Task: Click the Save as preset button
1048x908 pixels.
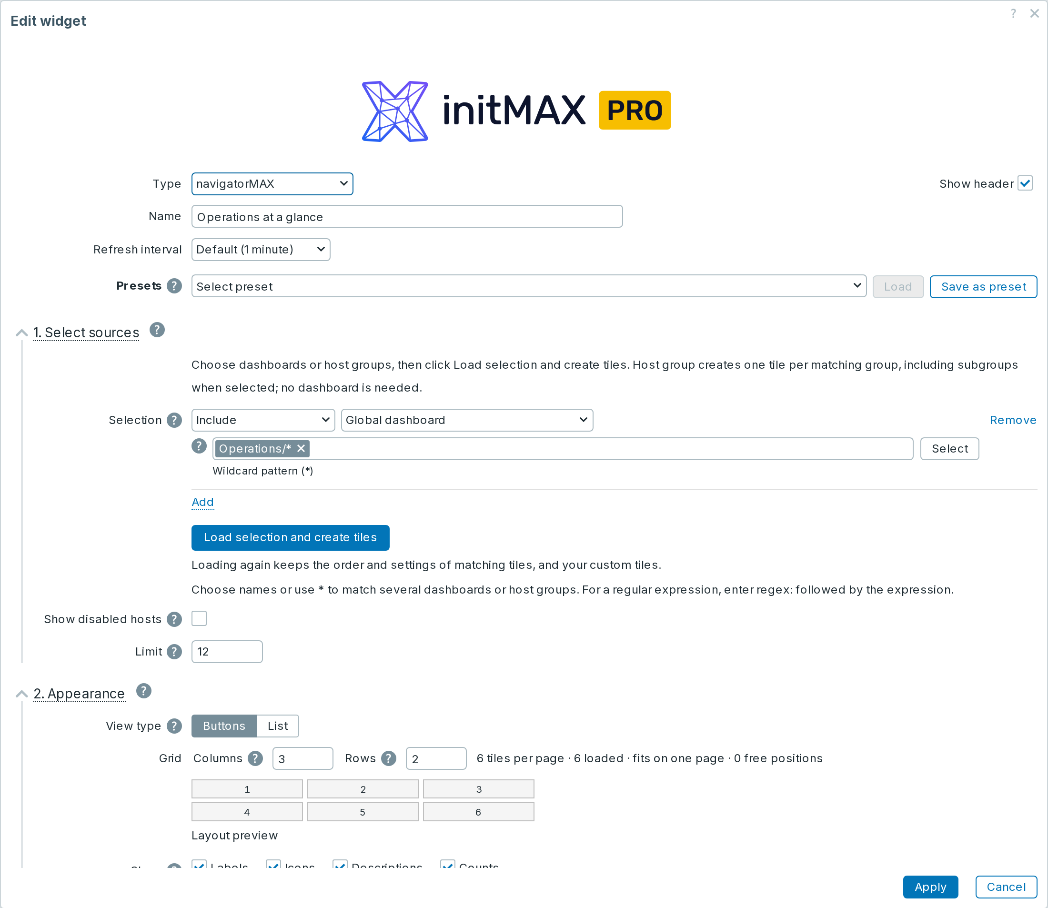Action: 983,287
